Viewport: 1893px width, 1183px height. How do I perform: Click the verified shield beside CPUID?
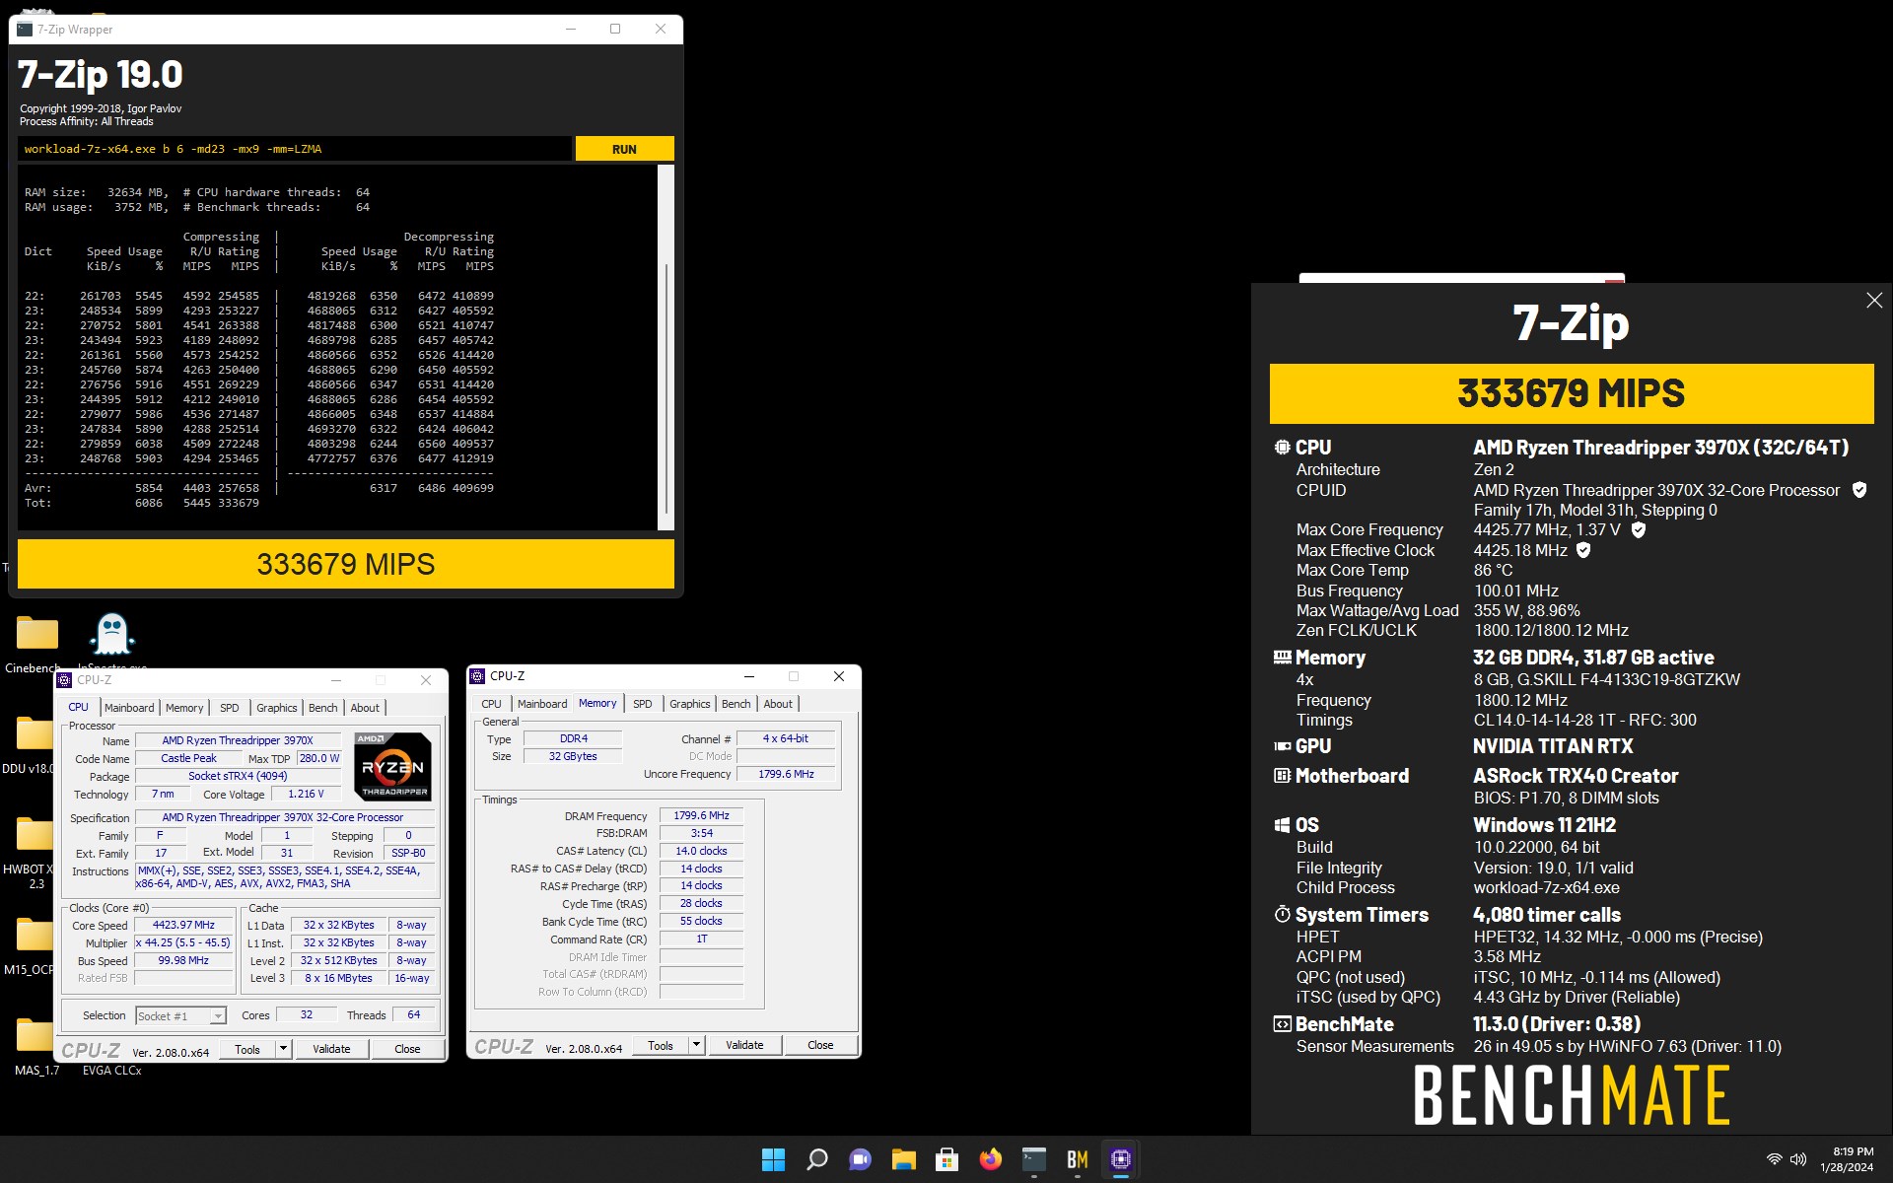tap(1859, 490)
